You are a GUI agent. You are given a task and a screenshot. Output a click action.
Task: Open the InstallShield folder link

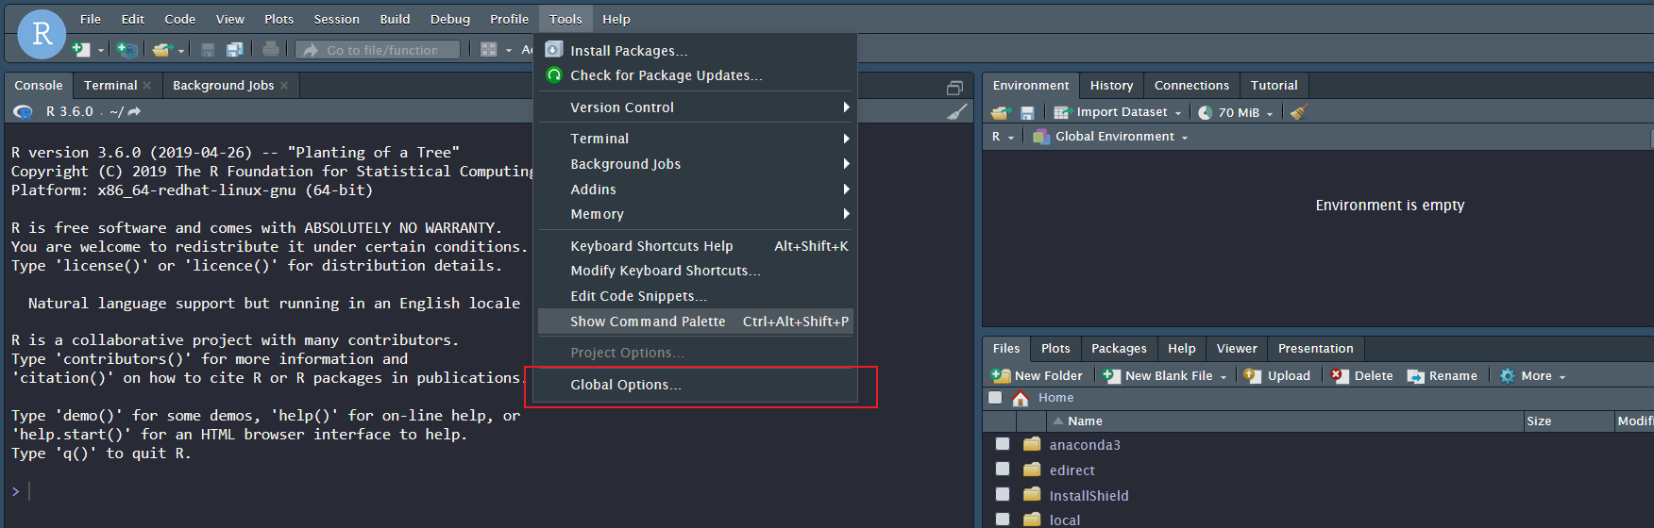coord(1089,495)
